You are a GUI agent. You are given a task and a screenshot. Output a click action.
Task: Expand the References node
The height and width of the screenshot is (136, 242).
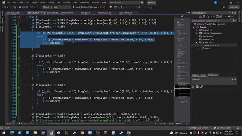point(196,30)
